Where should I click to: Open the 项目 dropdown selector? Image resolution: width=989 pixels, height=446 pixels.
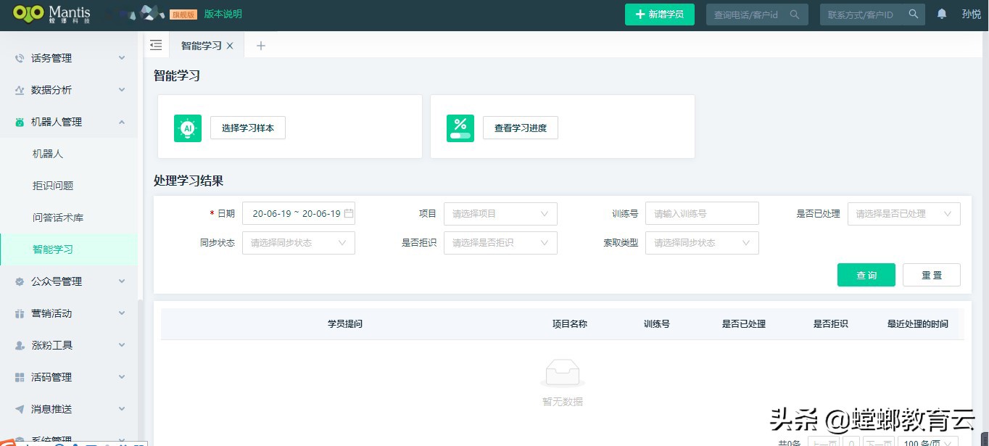click(x=500, y=213)
